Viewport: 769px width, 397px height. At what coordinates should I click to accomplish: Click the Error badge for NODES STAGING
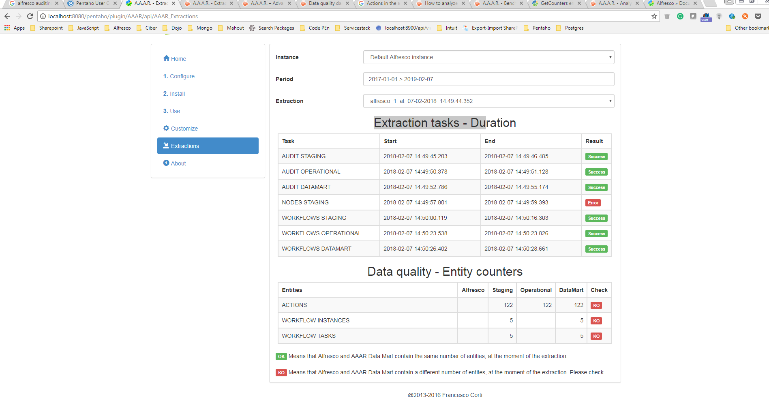pyautogui.click(x=593, y=203)
